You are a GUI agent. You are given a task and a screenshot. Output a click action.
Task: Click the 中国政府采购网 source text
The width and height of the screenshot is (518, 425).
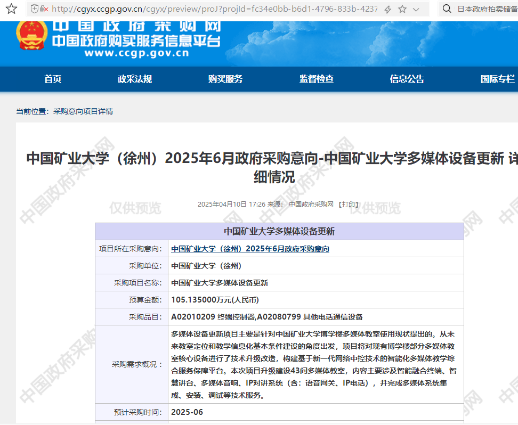pyautogui.click(x=311, y=205)
